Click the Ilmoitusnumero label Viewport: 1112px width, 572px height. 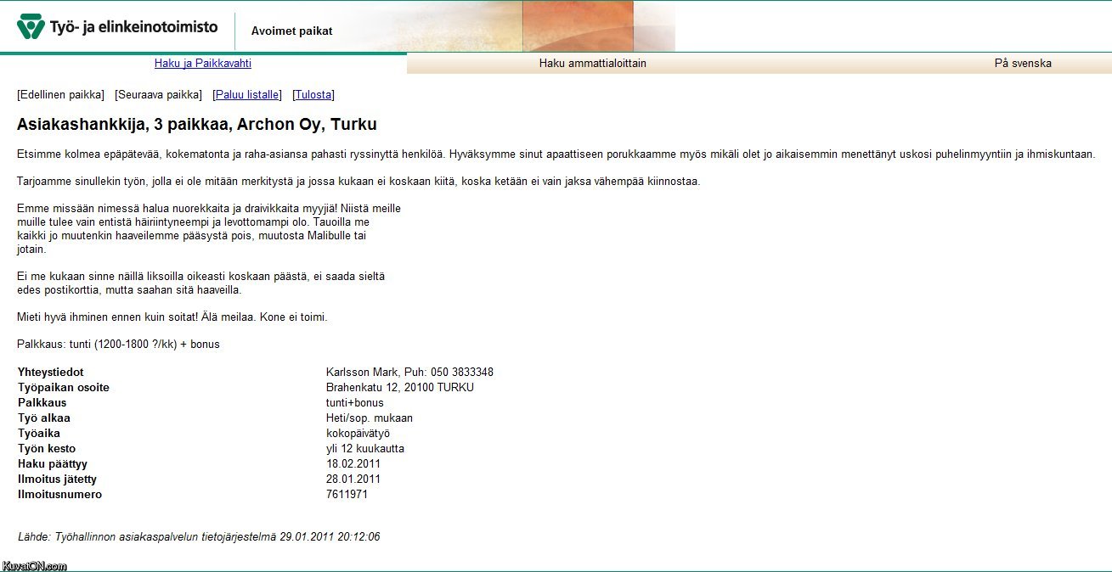click(59, 495)
